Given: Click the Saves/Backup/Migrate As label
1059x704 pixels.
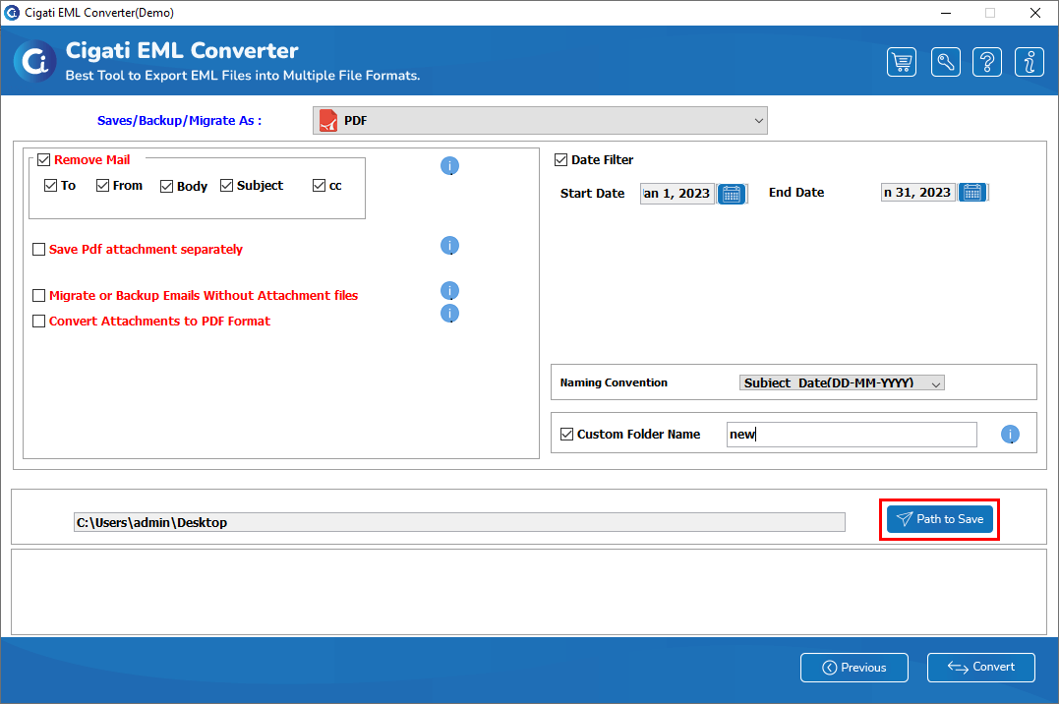Looking at the screenshot, I should (x=179, y=120).
